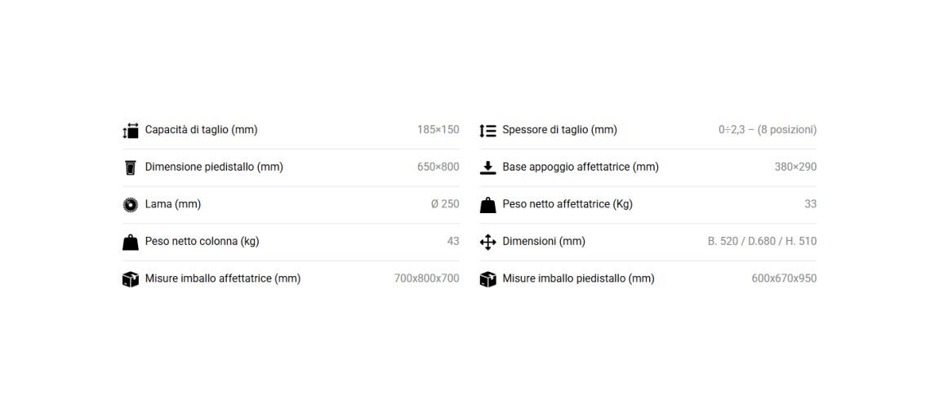
Task: Click the pedestal icon beside Dimensione piedistallo
Action: 131,167
